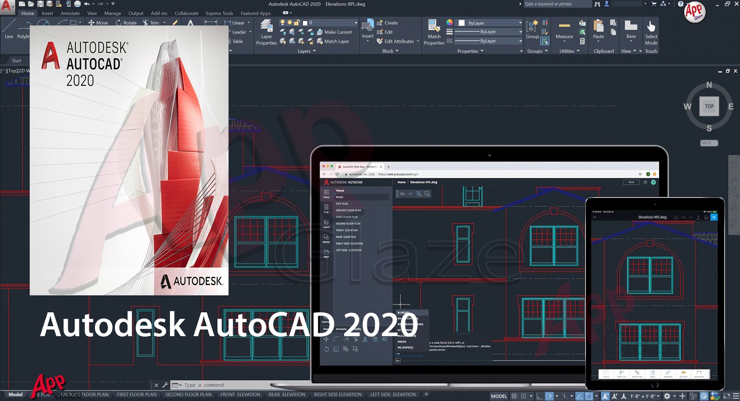Click the Line tool
The image size is (740, 401).
(x=9, y=29)
